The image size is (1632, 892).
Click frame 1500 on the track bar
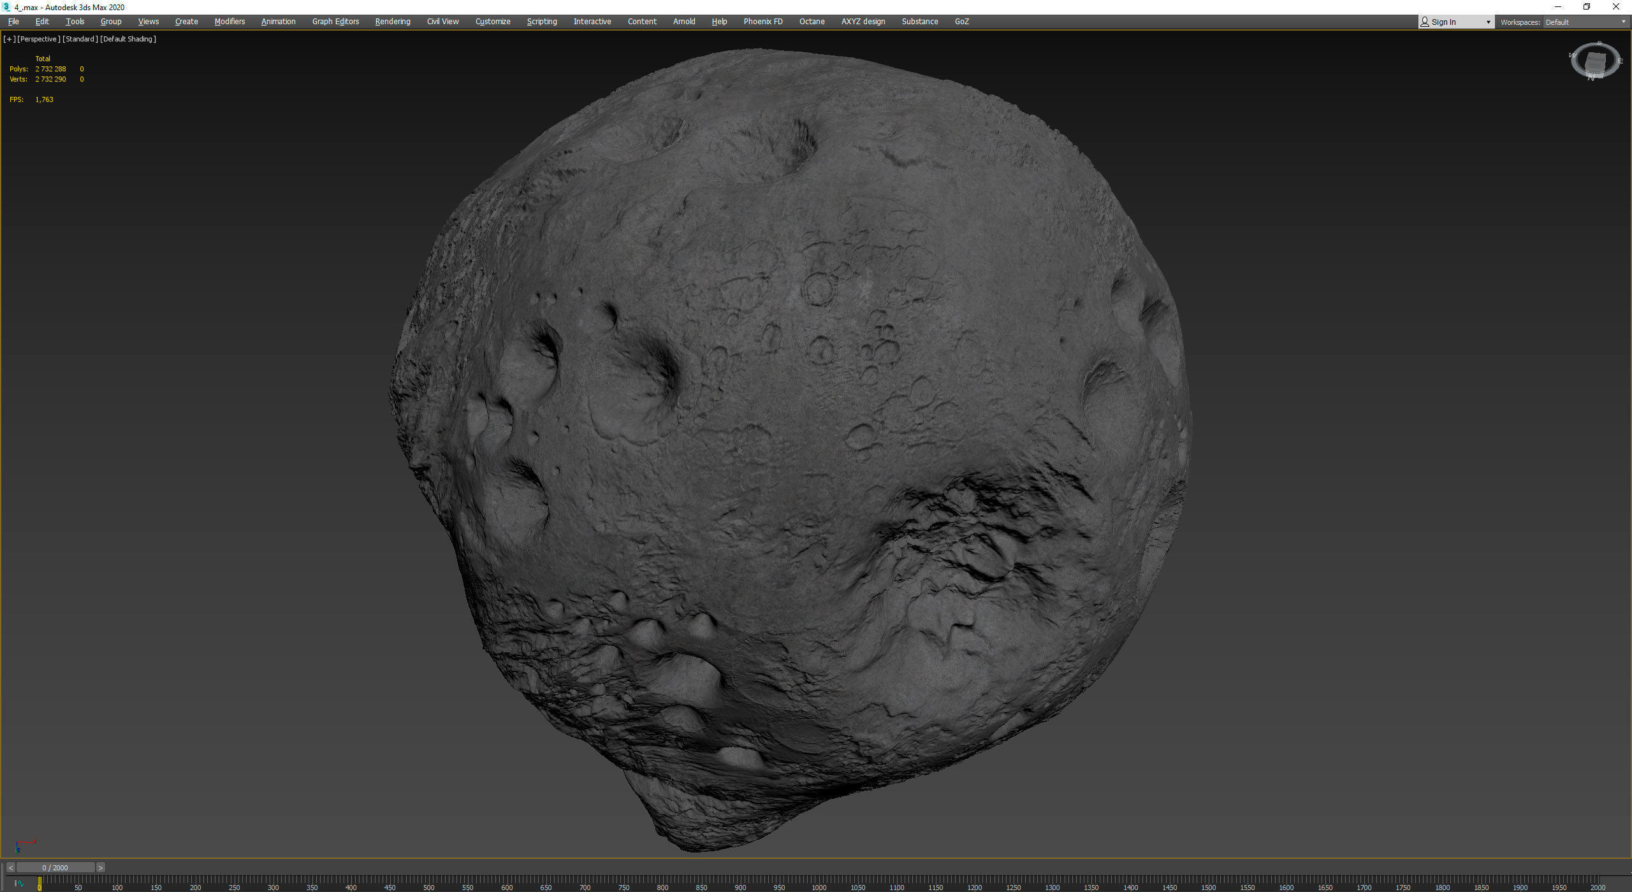tap(1209, 888)
